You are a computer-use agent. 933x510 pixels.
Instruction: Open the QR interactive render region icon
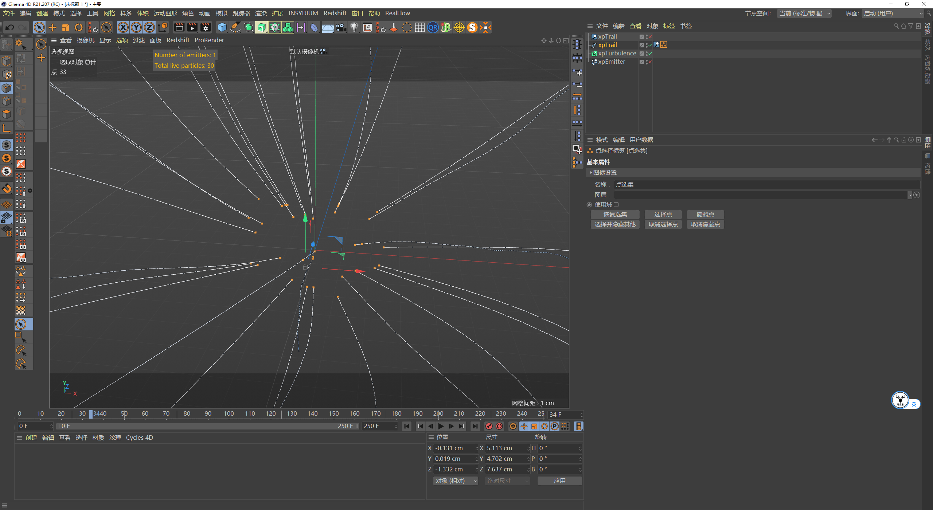pyautogui.click(x=433, y=27)
